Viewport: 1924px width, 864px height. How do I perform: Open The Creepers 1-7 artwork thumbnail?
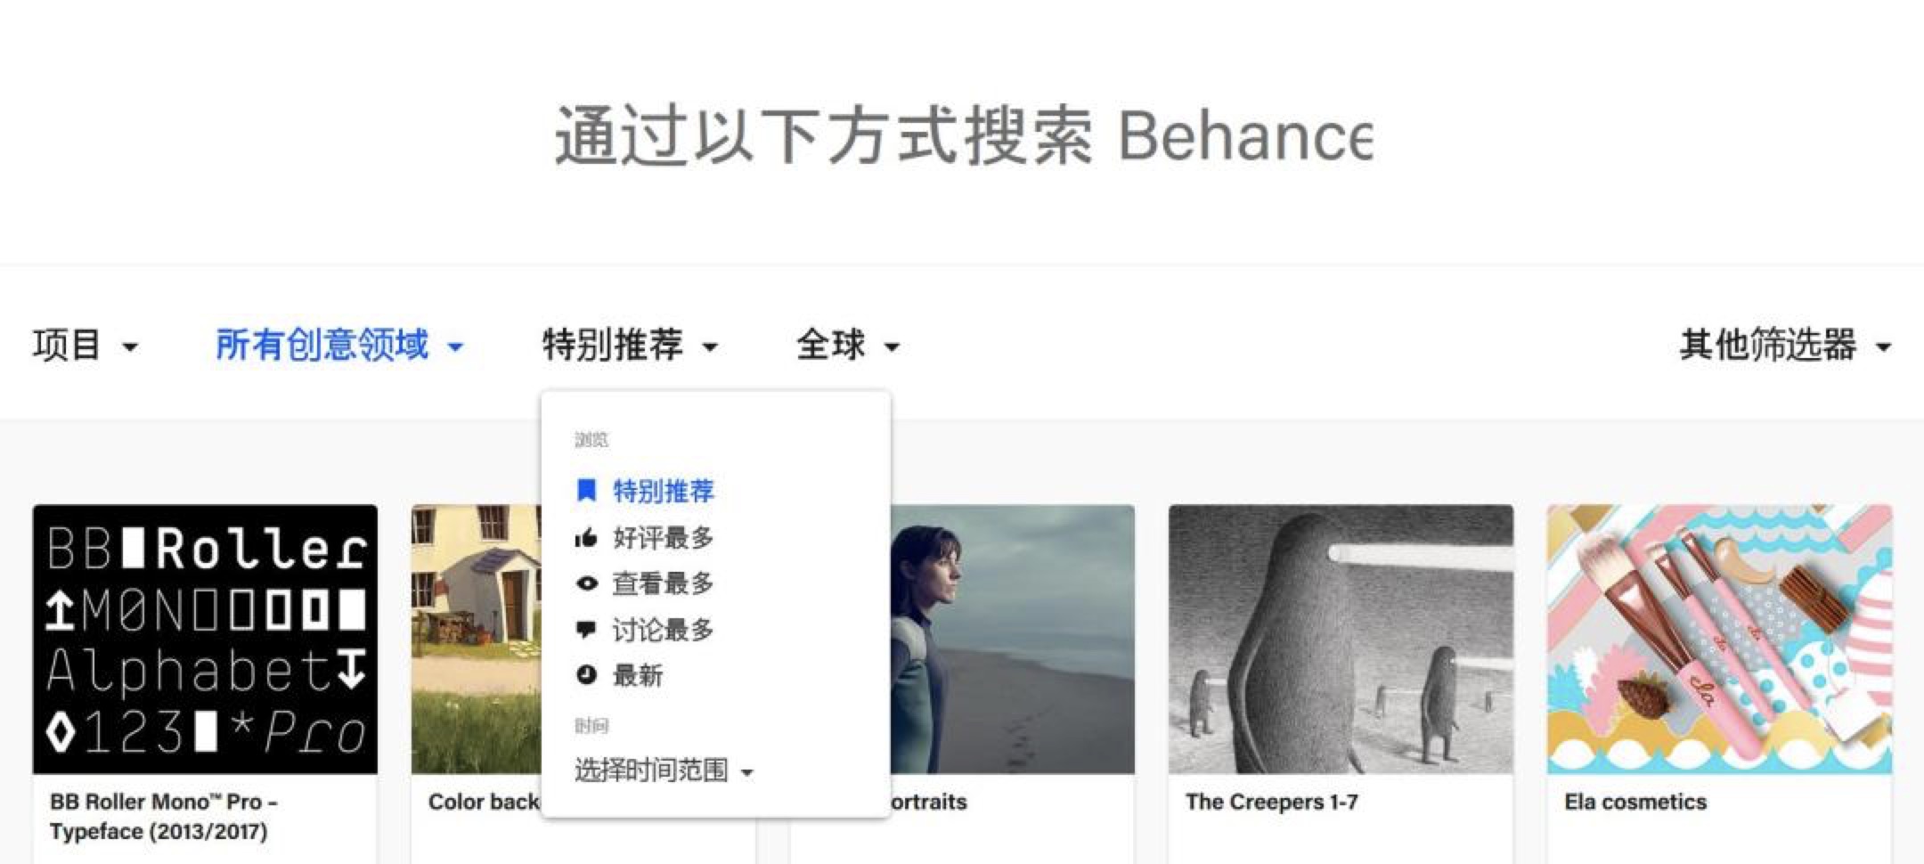point(1341,640)
